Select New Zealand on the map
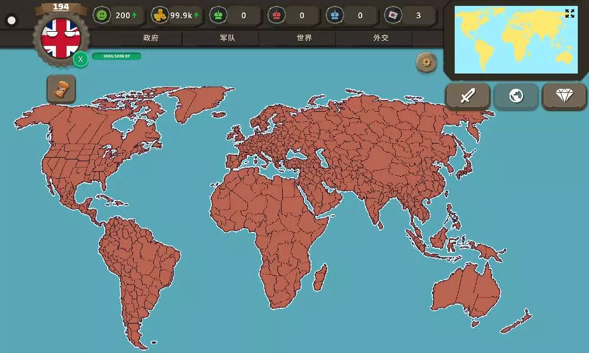 (x=517, y=322)
